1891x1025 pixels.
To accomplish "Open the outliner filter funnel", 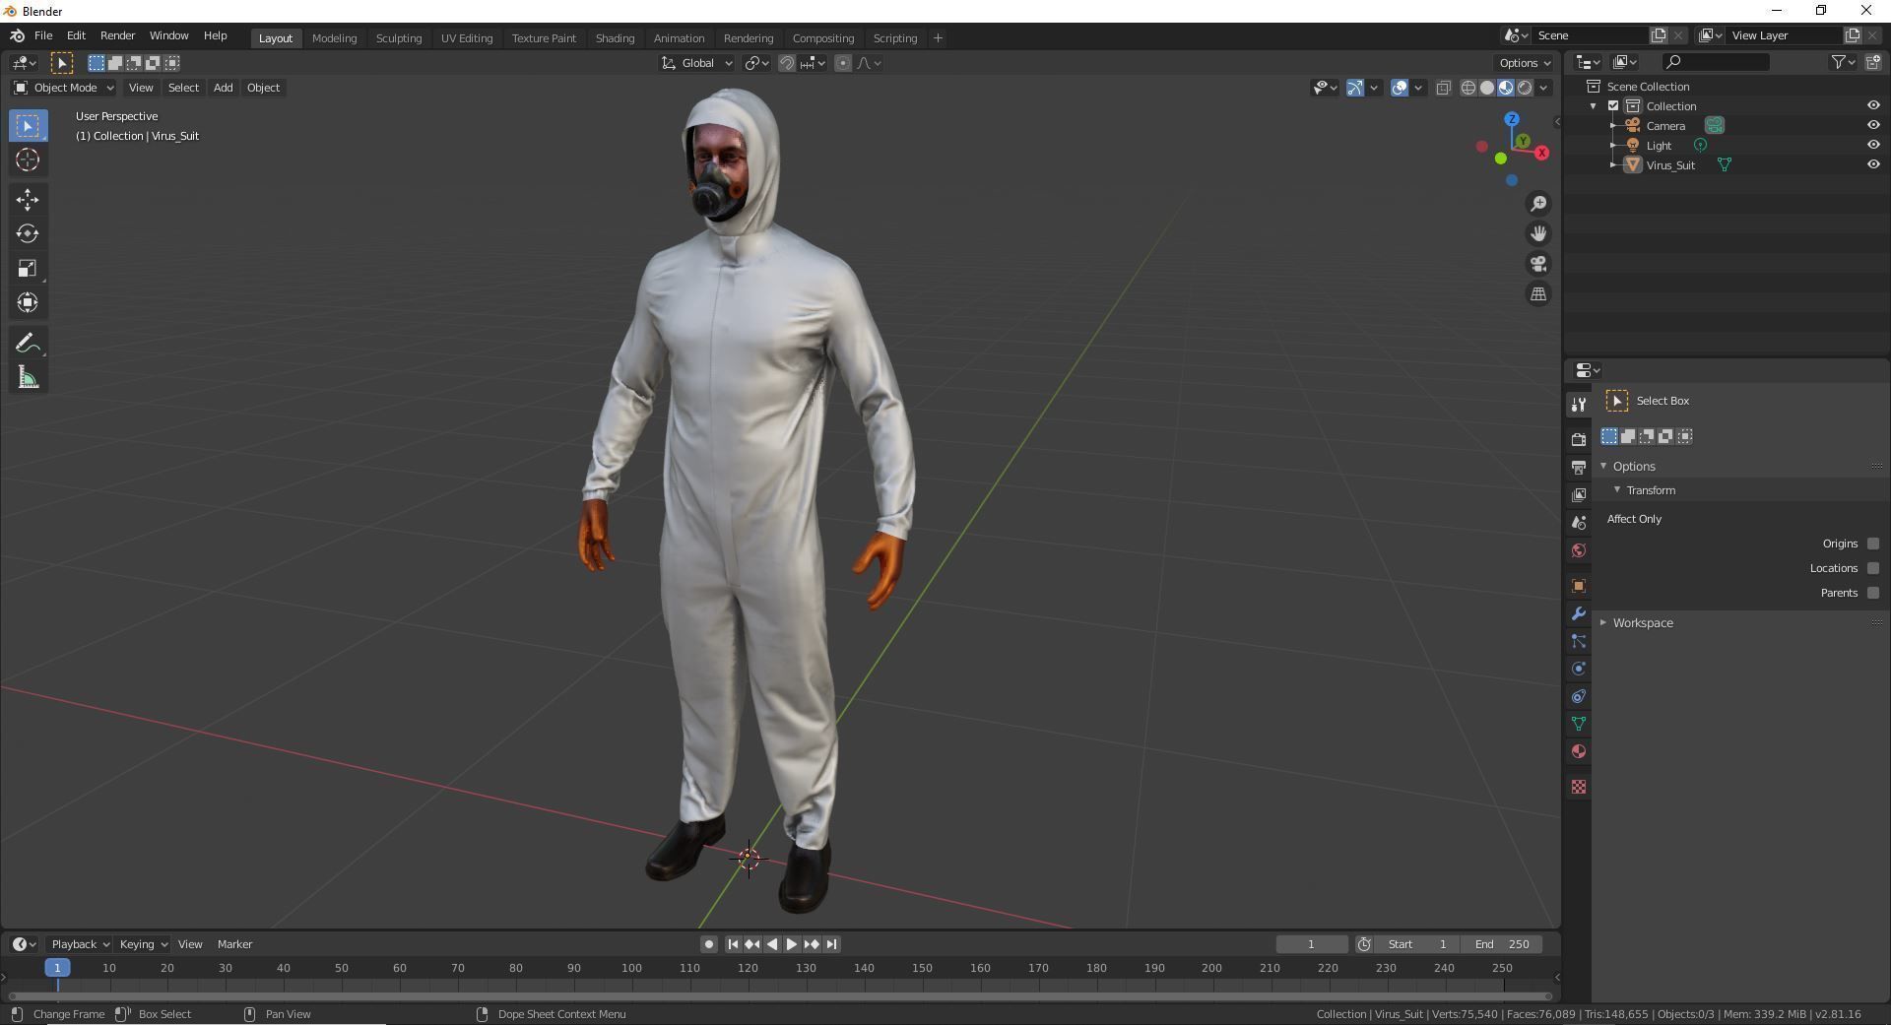I will pyautogui.click(x=1838, y=61).
